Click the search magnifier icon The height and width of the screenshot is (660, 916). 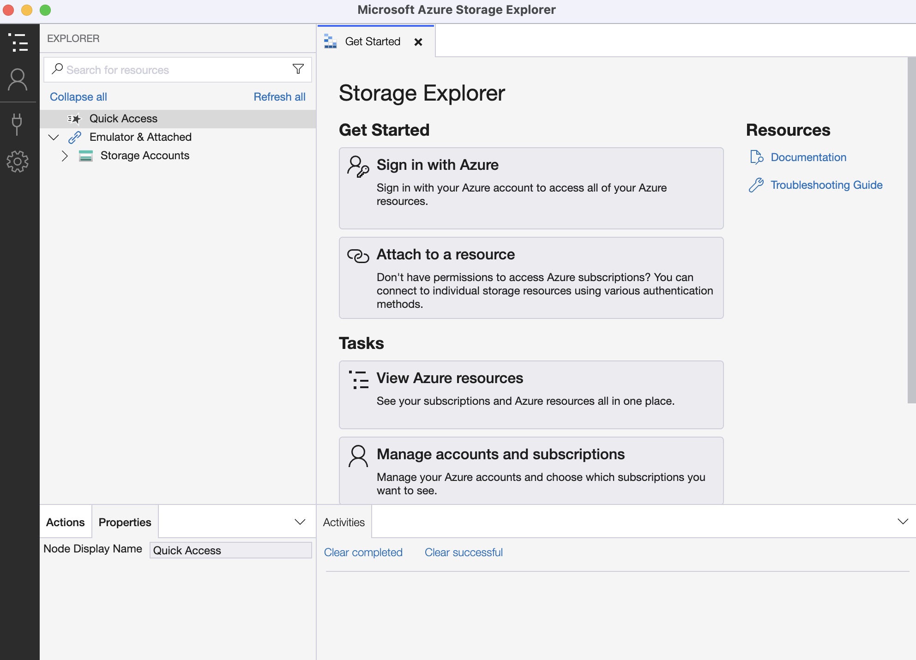pyautogui.click(x=57, y=69)
